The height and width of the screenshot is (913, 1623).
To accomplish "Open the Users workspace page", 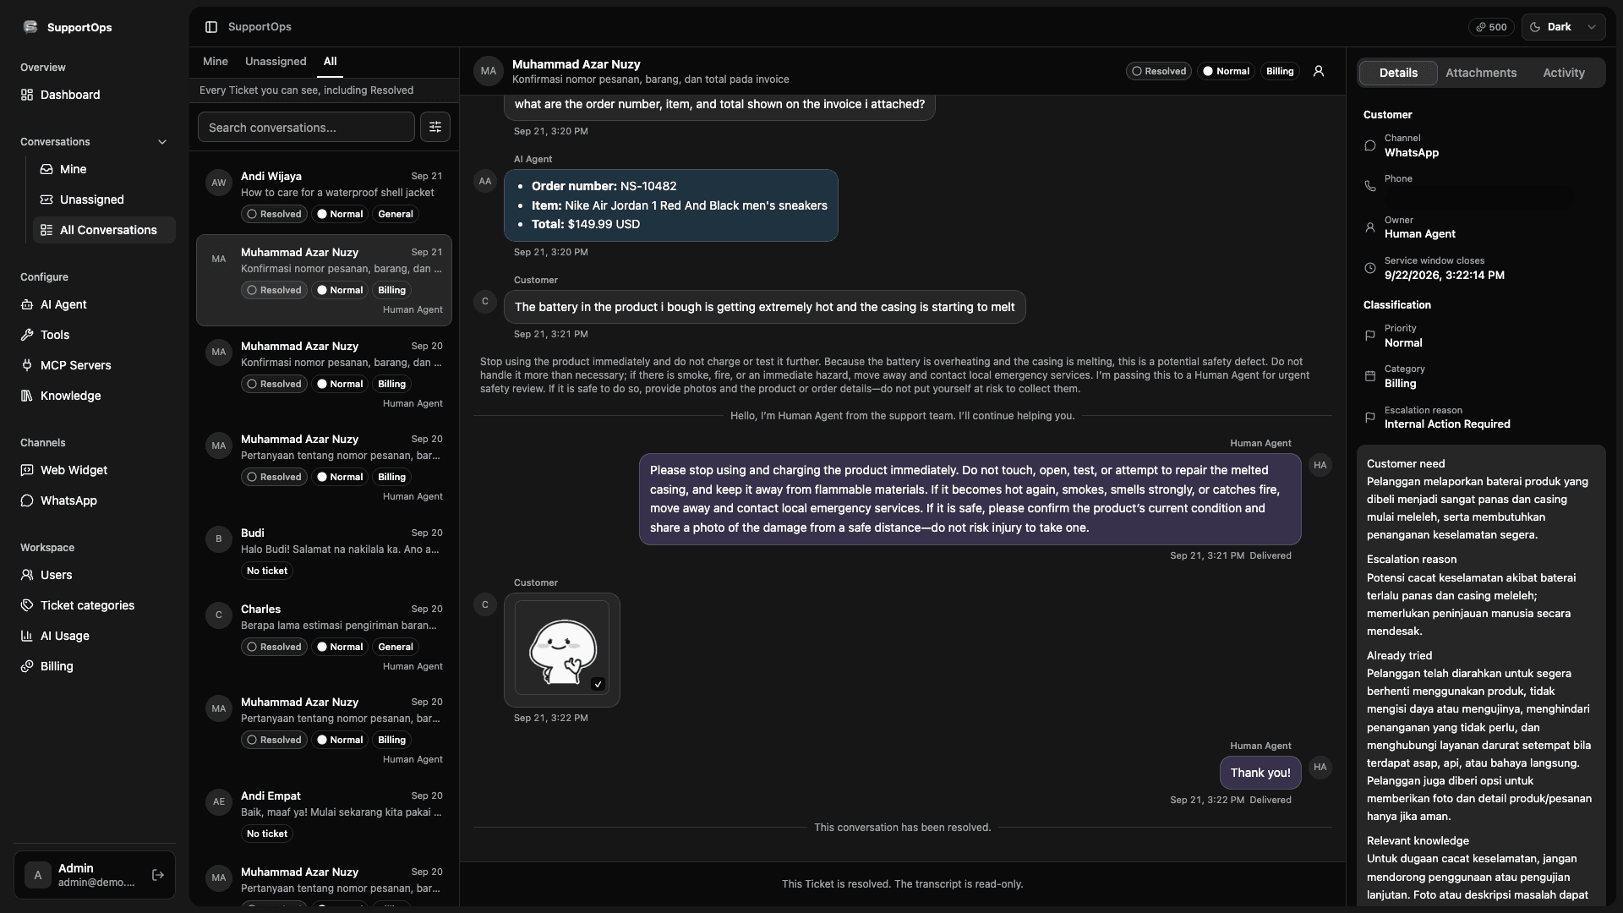I will (95, 575).
